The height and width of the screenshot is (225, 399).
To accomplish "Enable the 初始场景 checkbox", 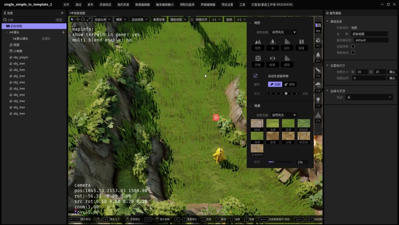I will (x=353, y=46).
